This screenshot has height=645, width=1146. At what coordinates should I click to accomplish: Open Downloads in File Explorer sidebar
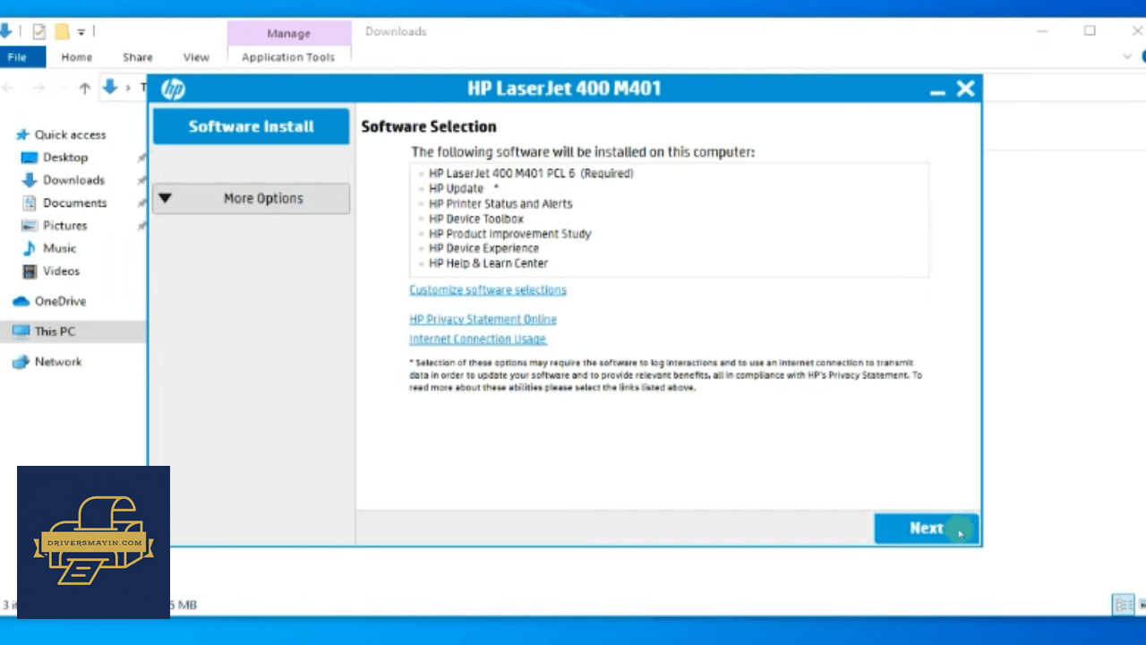pyautogui.click(x=73, y=180)
